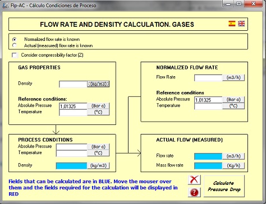The image size is (266, 204).
Task: Click the Gas Properties Density input field
Action: point(73,84)
